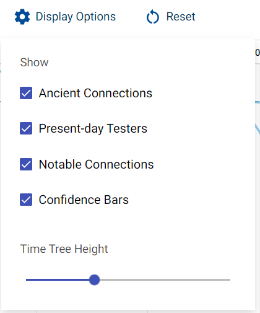
Task: Select the Reset text button
Action: click(181, 17)
